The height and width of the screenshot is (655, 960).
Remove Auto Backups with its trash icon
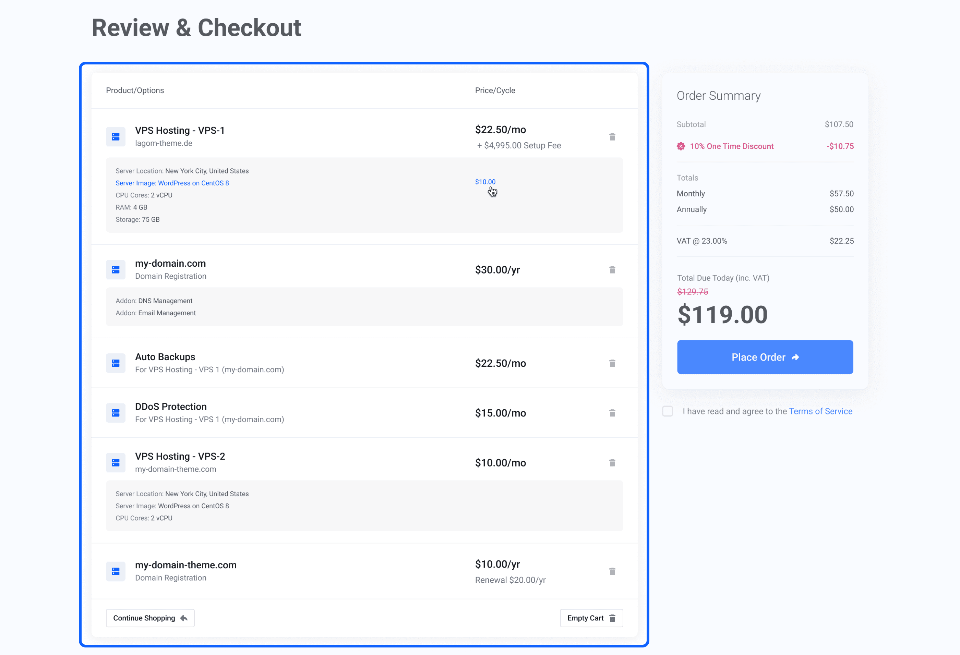[x=613, y=363]
